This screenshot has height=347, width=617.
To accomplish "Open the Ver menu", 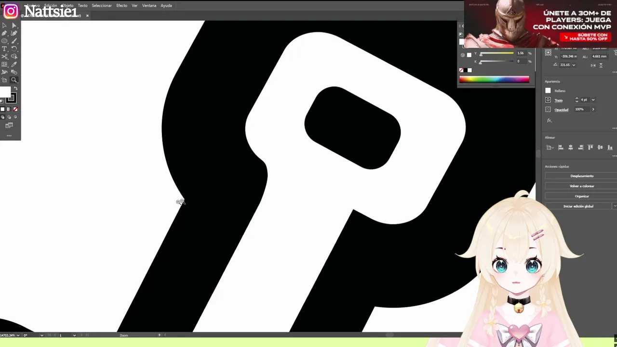I will [134, 5].
